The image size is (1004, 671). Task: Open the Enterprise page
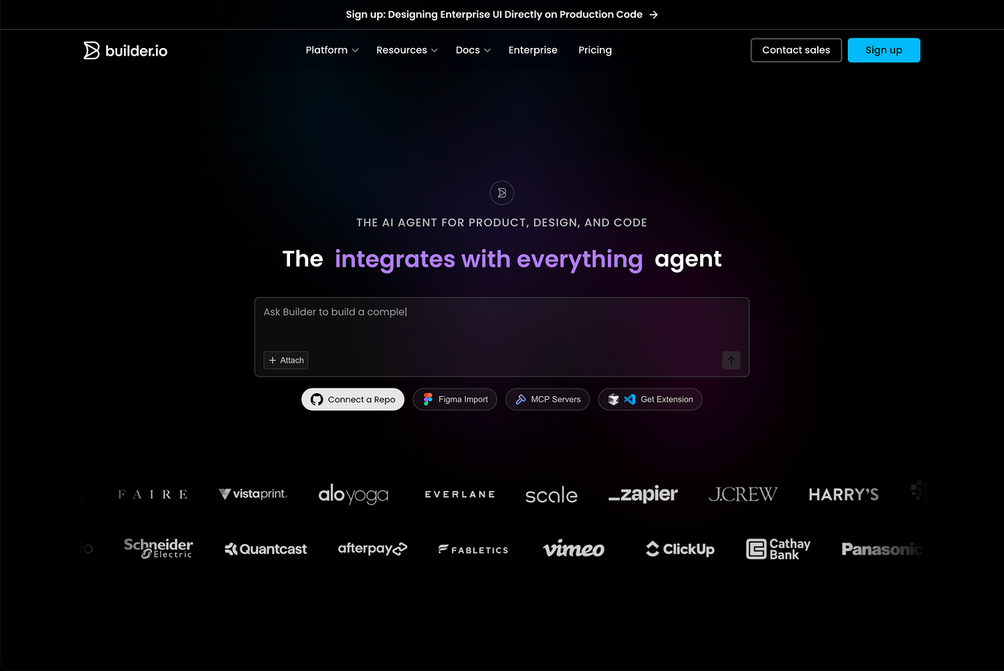click(x=533, y=50)
